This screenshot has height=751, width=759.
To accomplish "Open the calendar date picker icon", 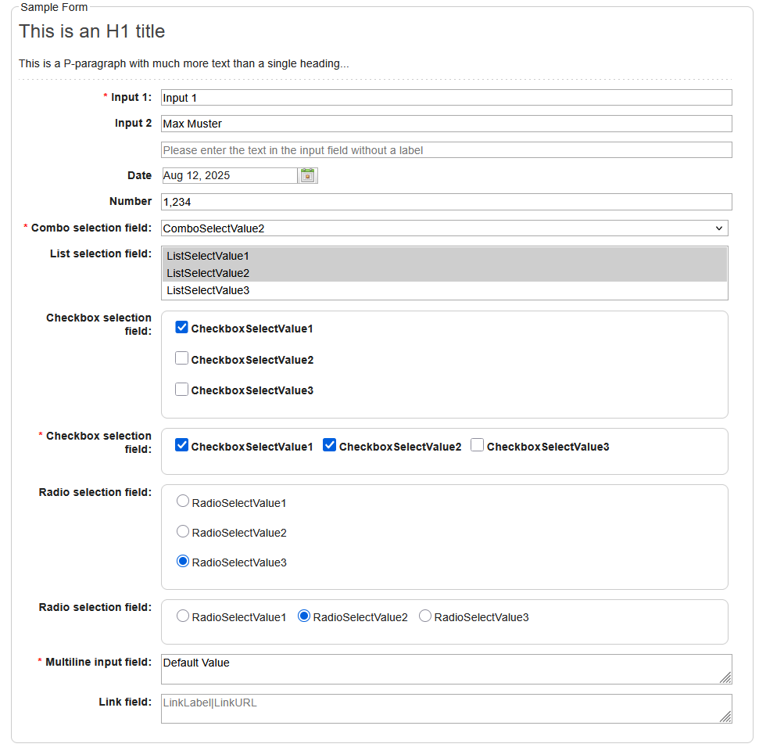I will point(308,175).
